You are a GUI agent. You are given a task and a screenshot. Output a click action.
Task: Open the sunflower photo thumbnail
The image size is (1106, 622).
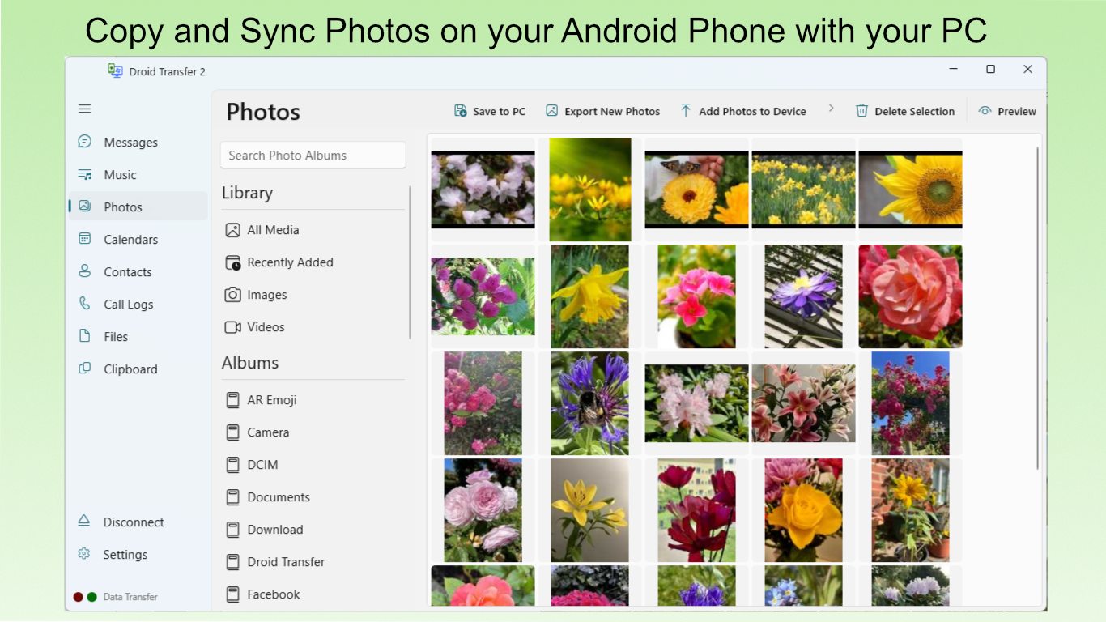(x=910, y=189)
